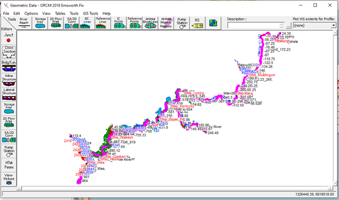Viewport: 339px width, 200px height.
Task: Open the HTab Param. editor
Action: [x=9, y=165]
